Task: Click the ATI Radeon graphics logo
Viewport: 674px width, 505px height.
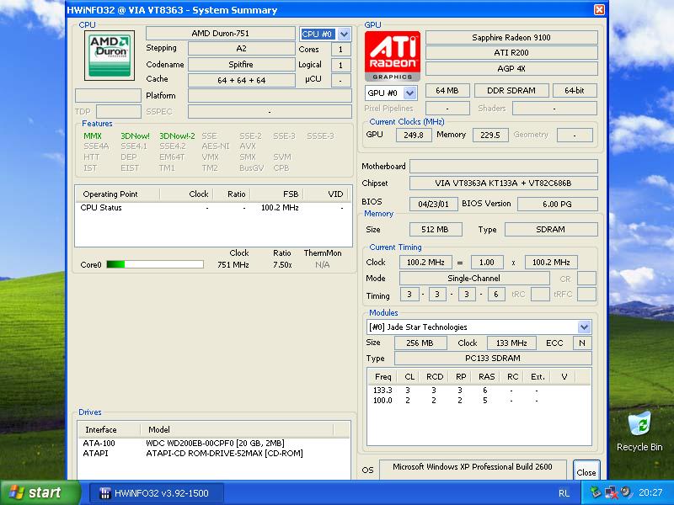Action: point(392,56)
